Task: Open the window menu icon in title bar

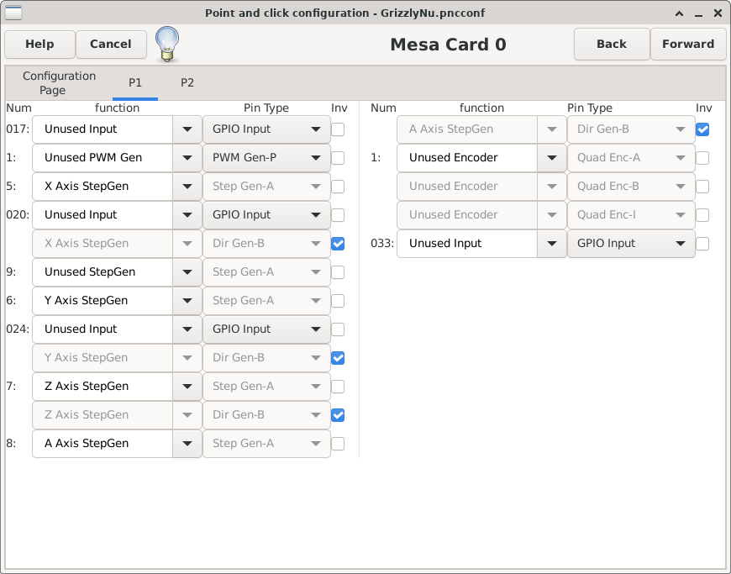Action: [x=13, y=13]
